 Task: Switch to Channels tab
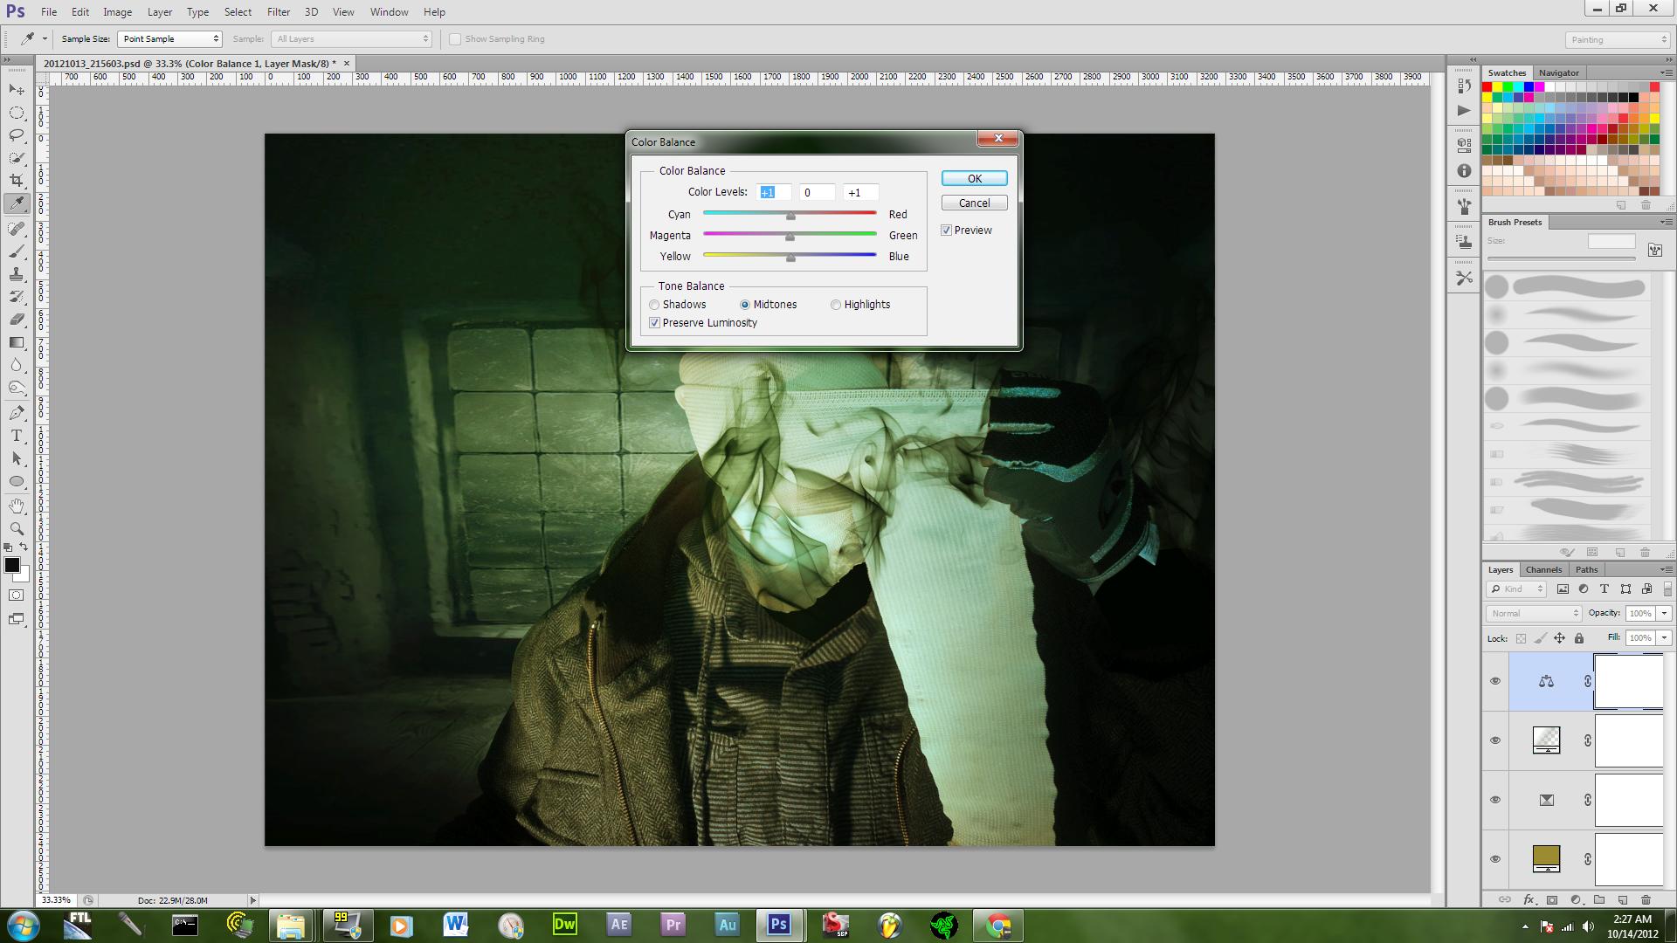click(x=1543, y=569)
